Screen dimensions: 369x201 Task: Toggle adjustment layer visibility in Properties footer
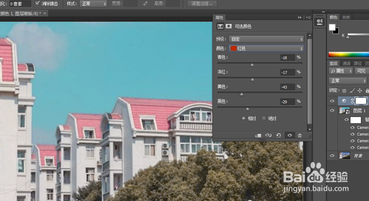[x=290, y=135]
